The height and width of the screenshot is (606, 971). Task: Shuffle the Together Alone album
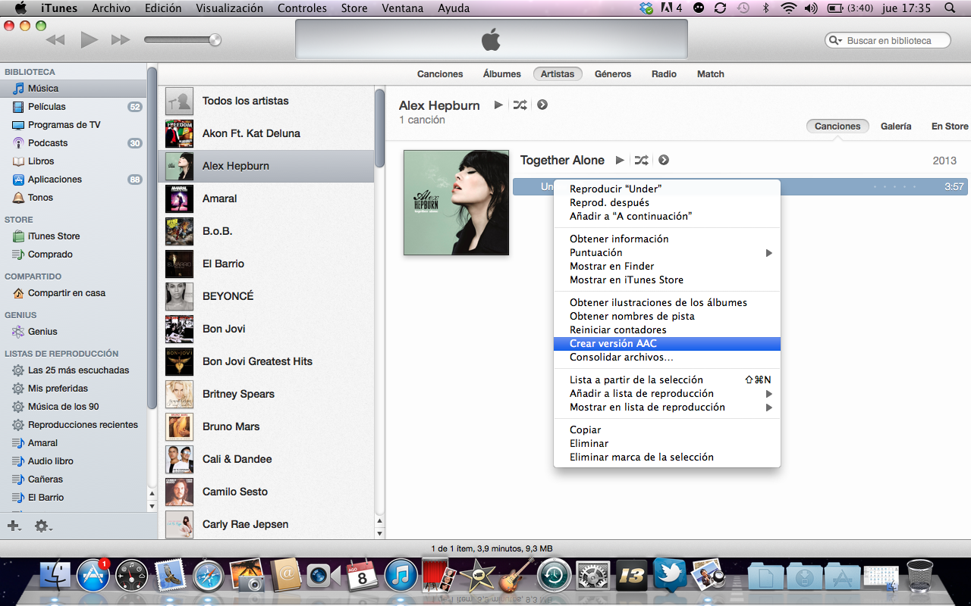pos(641,160)
